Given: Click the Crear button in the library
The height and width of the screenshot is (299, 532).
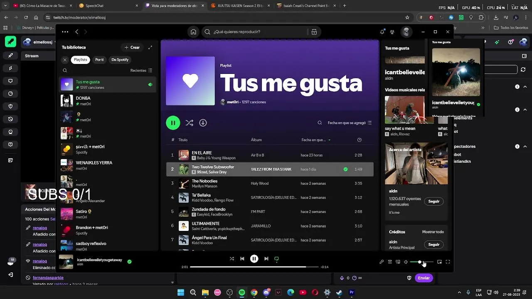Looking at the screenshot, I should (x=132, y=47).
